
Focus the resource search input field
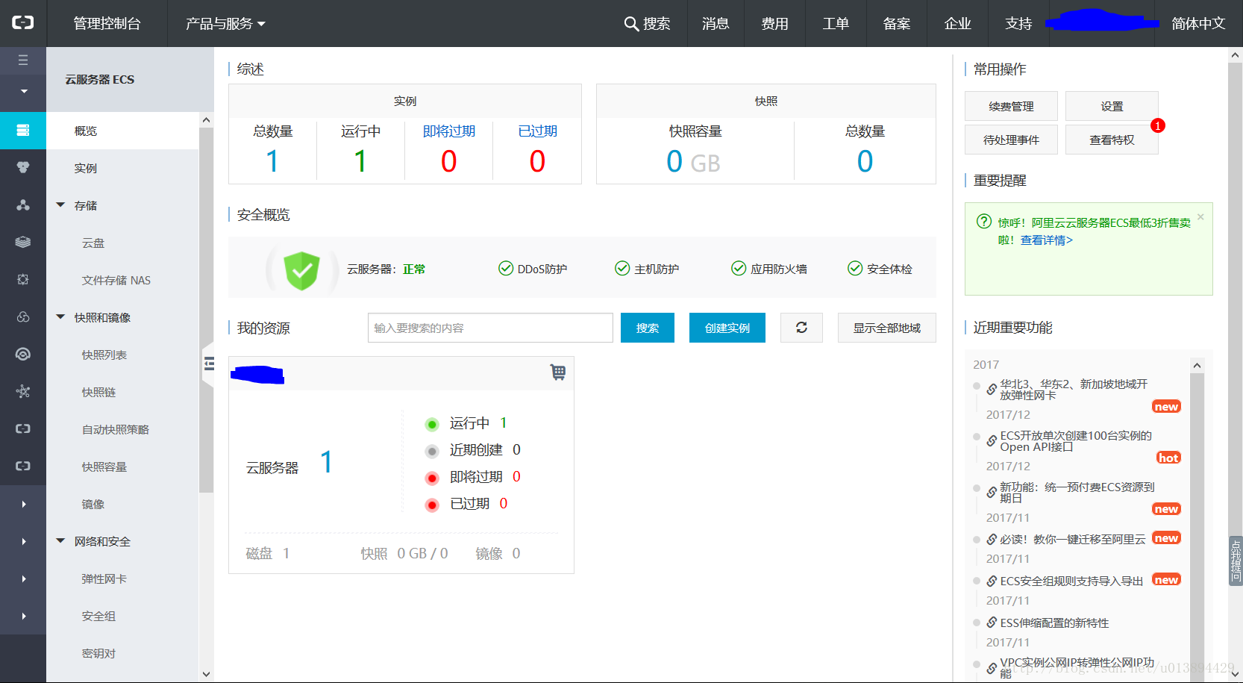coord(490,328)
